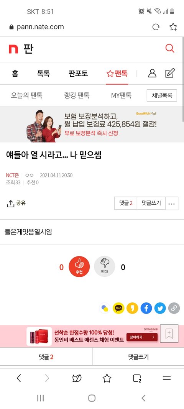Share post on Twitter icon
The width and height of the screenshot is (184, 409).
[x=160, y=308]
